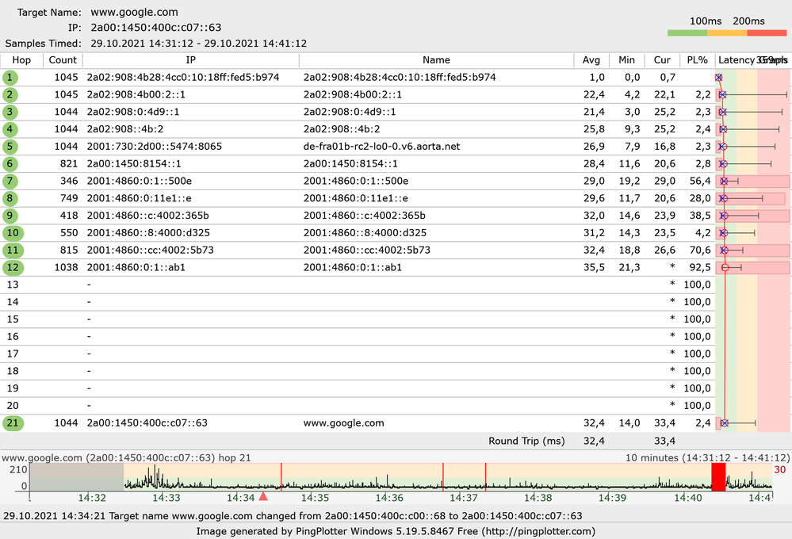The width and height of the screenshot is (792, 539).
Task: Click count 346 in hop 7 row
Action: (69, 182)
